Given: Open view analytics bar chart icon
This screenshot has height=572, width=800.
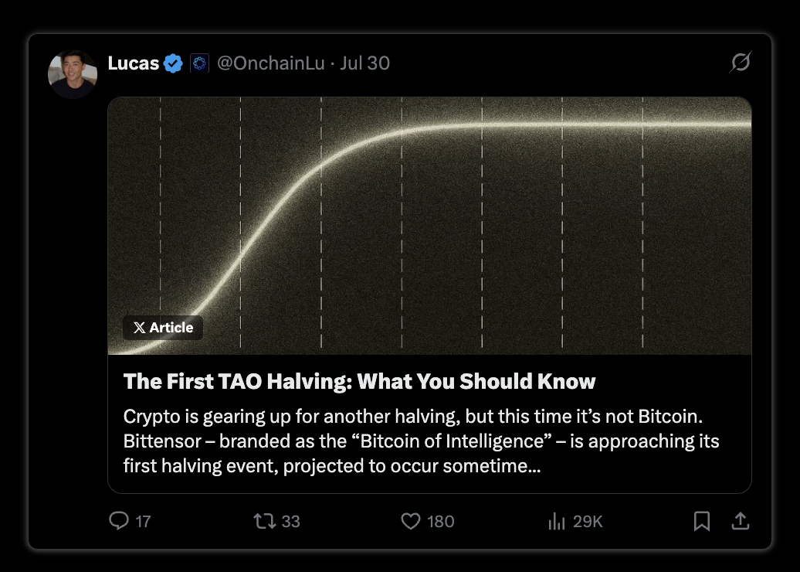Looking at the screenshot, I should [557, 522].
